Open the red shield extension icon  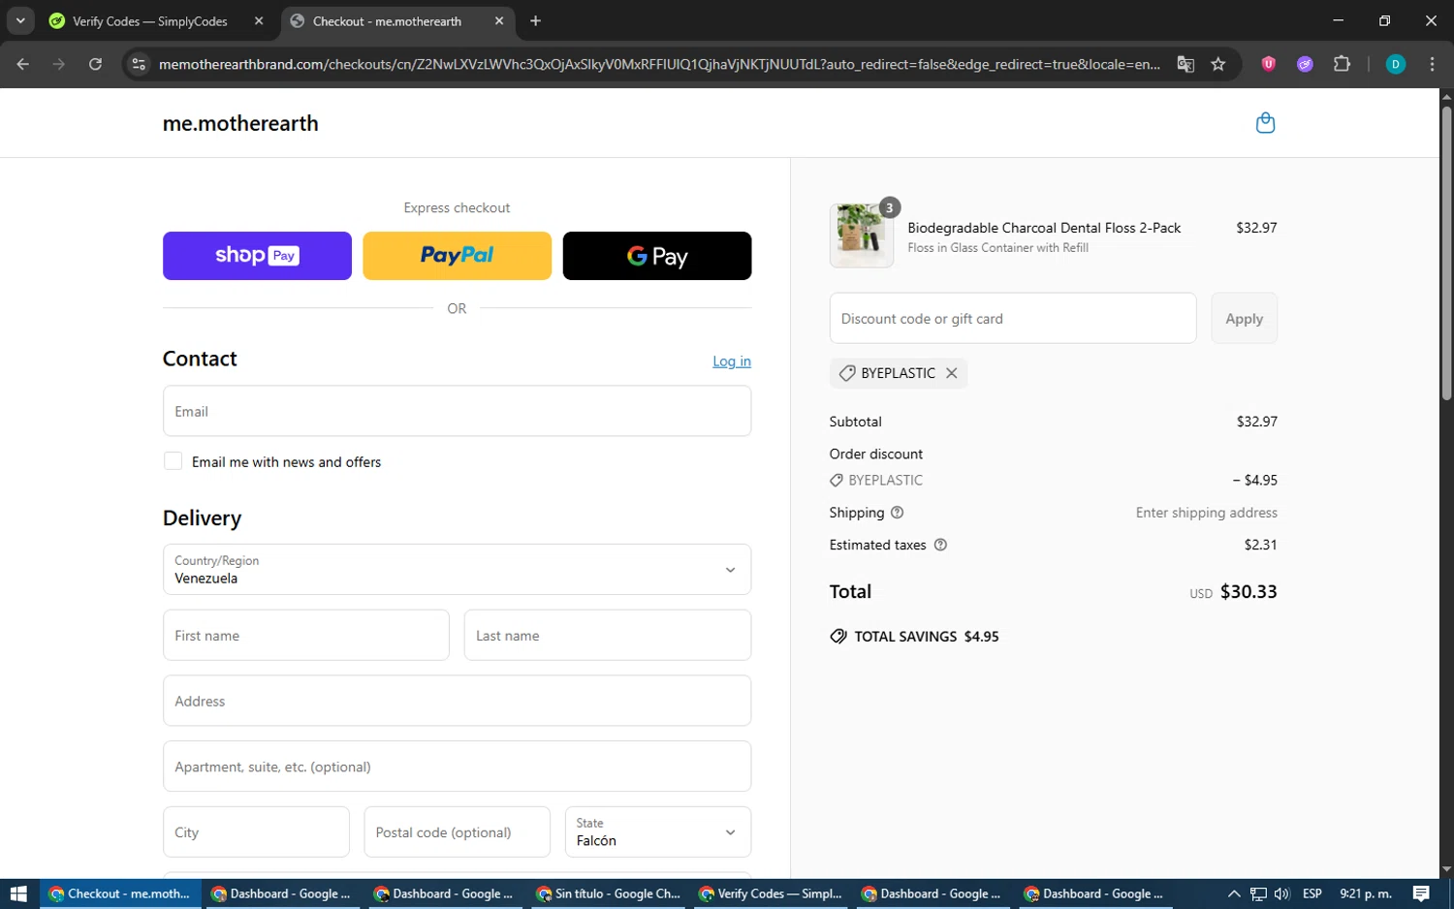click(1268, 64)
